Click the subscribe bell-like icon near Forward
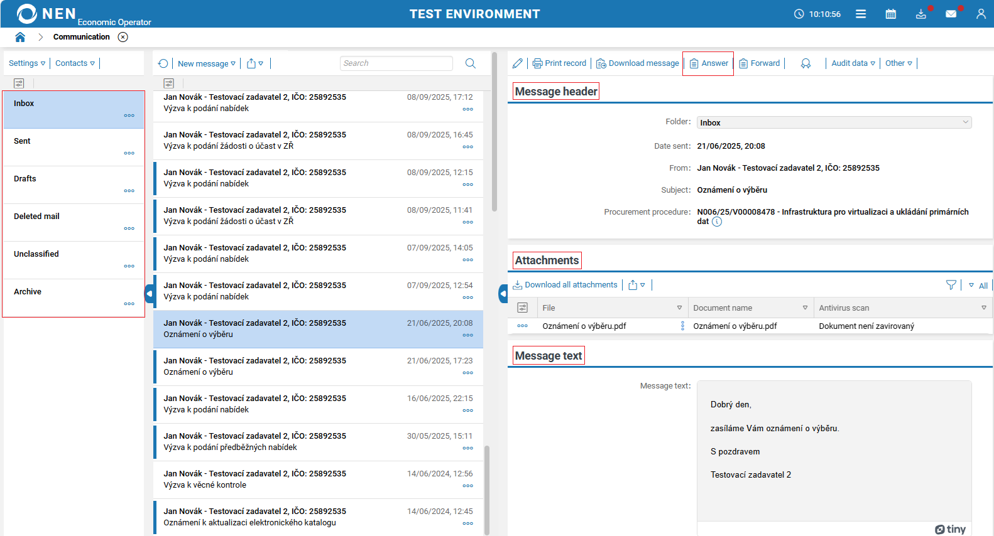This screenshot has width=994, height=536. click(x=806, y=63)
